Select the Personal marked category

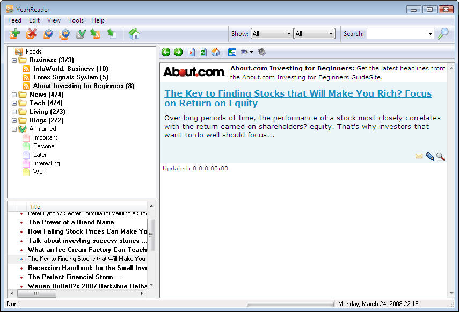click(x=44, y=146)
